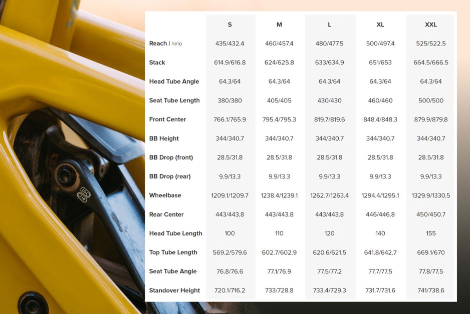Click the 435/432.4 reach value for size S
470x314 pixels.
pyautogui.click(x=229, y=43)
